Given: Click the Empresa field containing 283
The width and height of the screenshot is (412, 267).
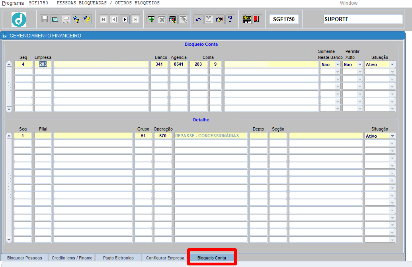Looking at the screenshot, I should coord(43,64).
